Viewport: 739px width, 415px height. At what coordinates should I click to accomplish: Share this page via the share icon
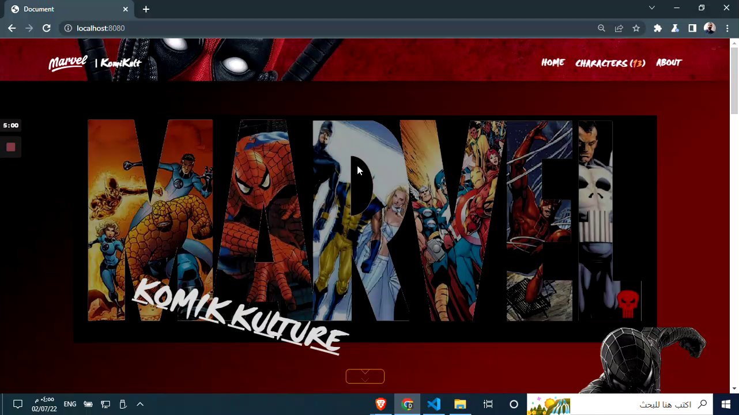[x=619, y=28]
